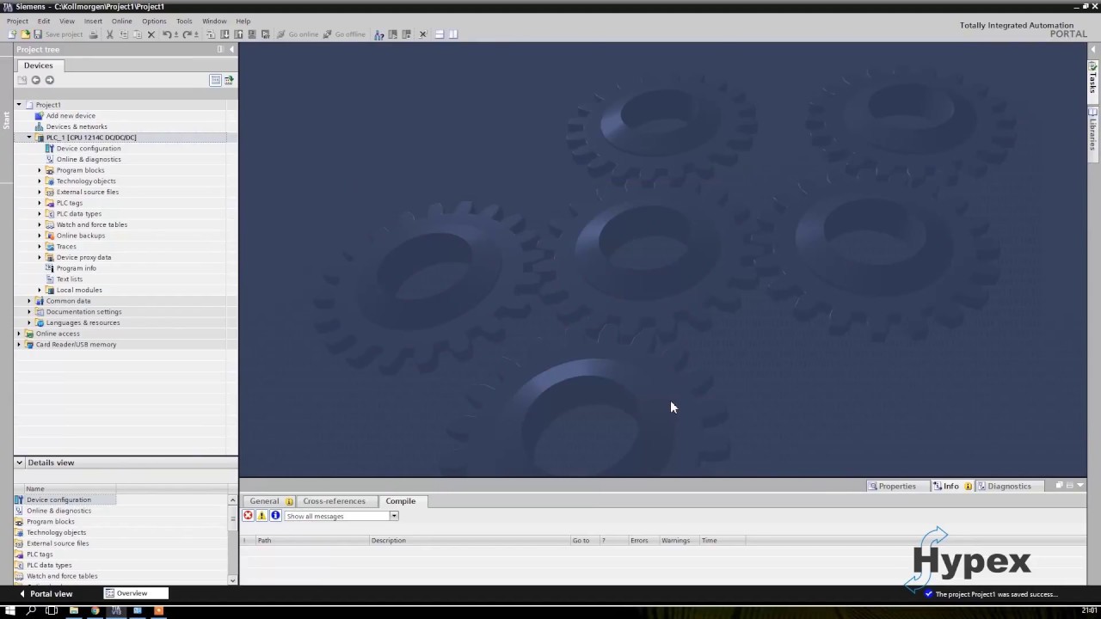
Task: Open the Options menu
Action: click(x=154, y=21)
